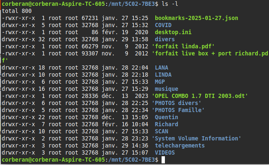The image size is (269, 165).
Task: Click the time 14:36 on telechargements row
Action: point(140,145)
